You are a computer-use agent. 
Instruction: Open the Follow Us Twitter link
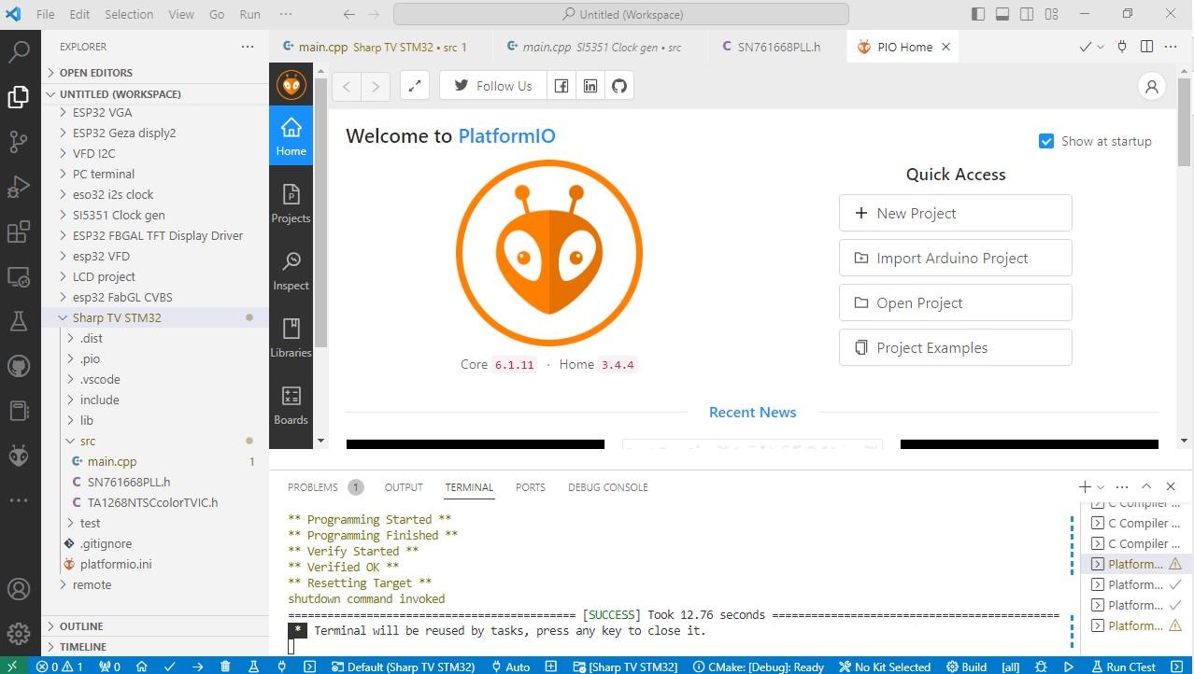[491, 85]
